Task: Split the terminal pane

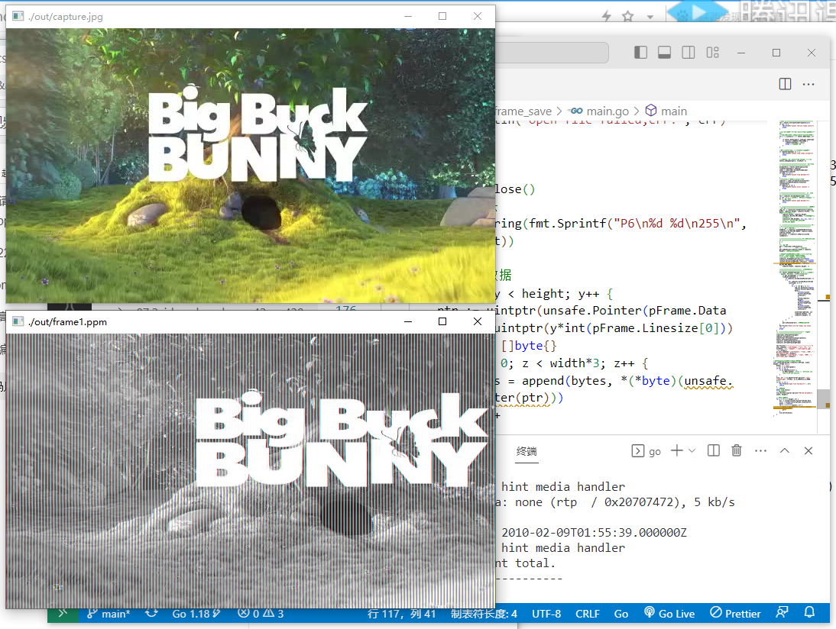Action: (x=714, y=450)
